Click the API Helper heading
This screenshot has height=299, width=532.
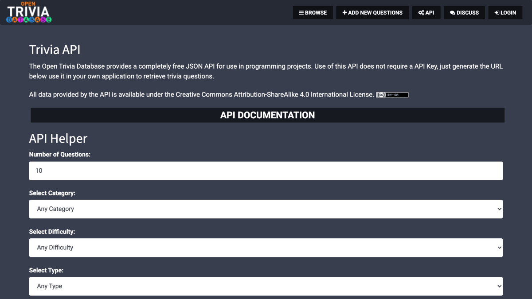(x=58, y=139)
